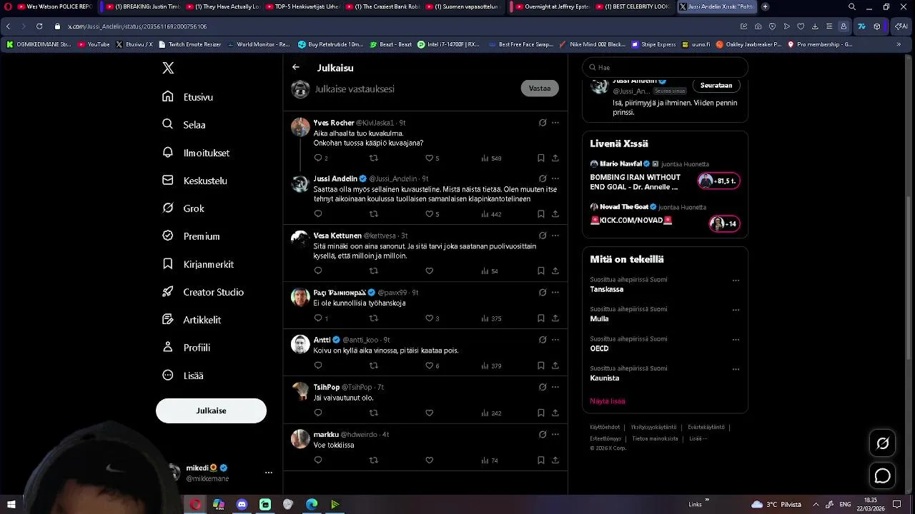Open Keskustelu in the sidebar
915x514 pixels.
[195, 181]
